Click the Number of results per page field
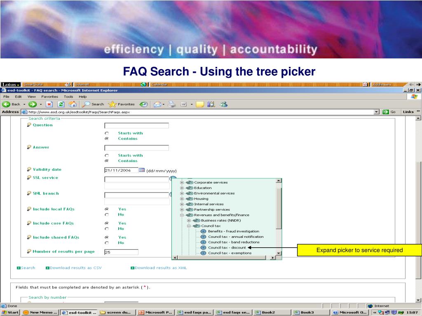Image resolution: width=422 pixels, height=316 pixels. click(122, 252)
